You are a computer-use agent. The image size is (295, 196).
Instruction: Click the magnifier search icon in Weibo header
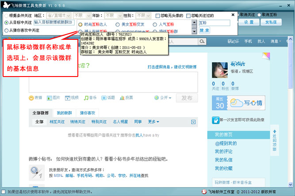click(x=202, y=41)
